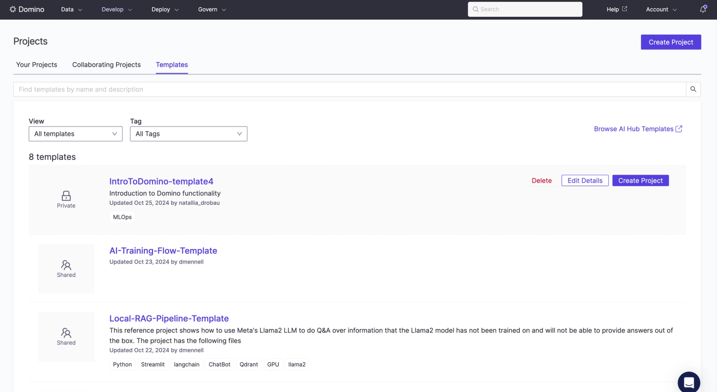Switch to the Collaborating Projects tab
Screen dimensions: 717x392
(x=106, y=64)
